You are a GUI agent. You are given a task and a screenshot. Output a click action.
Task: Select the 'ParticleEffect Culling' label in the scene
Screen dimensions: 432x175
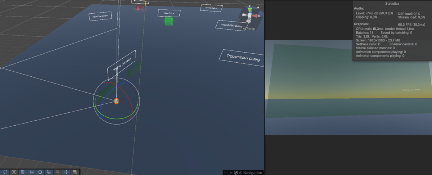coord(231,25)
